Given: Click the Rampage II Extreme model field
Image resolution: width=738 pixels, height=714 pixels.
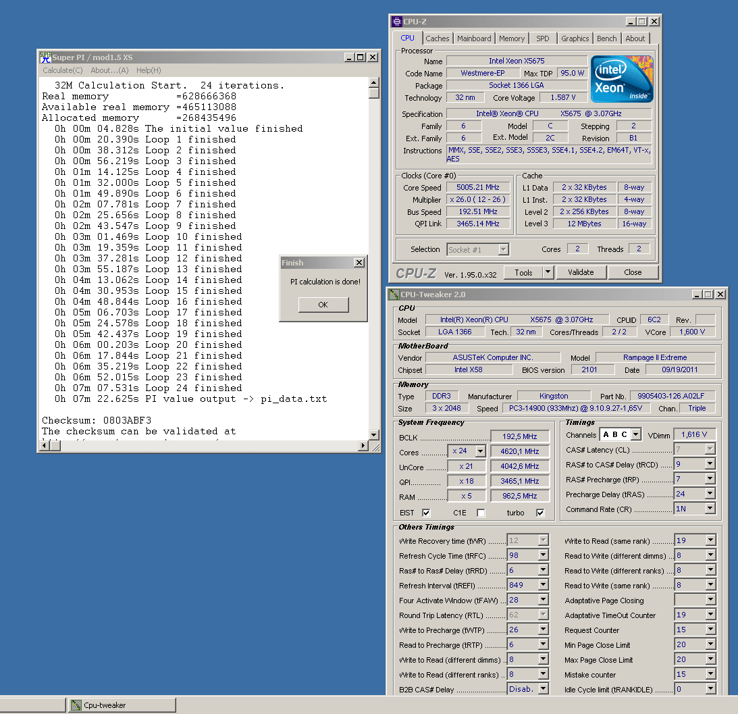Looking at the screenshot, I should click(655, 357).
